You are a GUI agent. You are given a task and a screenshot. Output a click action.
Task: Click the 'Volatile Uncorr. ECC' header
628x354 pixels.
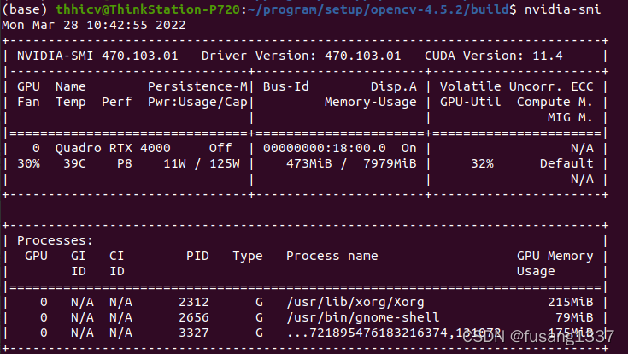pos(517,86)
